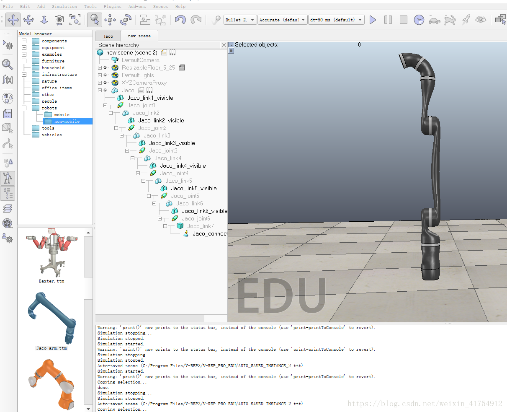Close the Scene hierarchy panel

(x=224, y=45)
